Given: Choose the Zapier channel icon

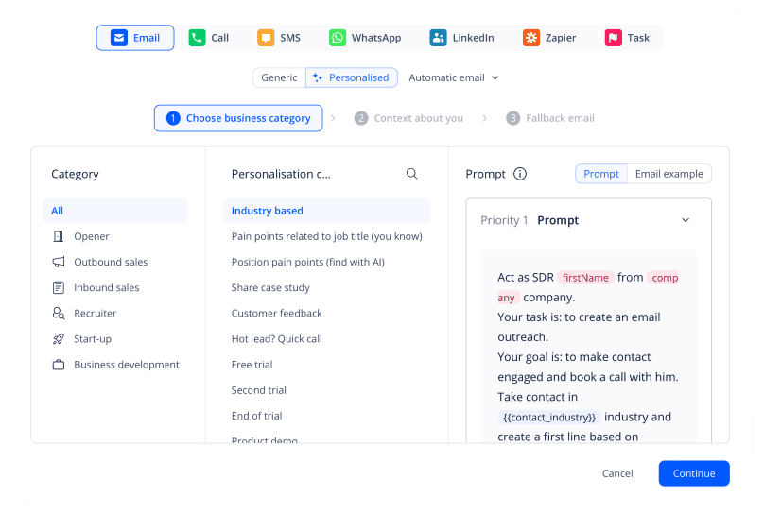Looking at the screenshot, I should [x=531, y=38].
